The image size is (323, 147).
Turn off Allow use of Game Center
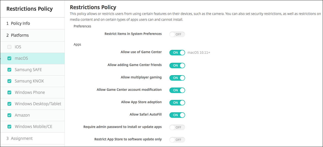click(x=177, y=53)
